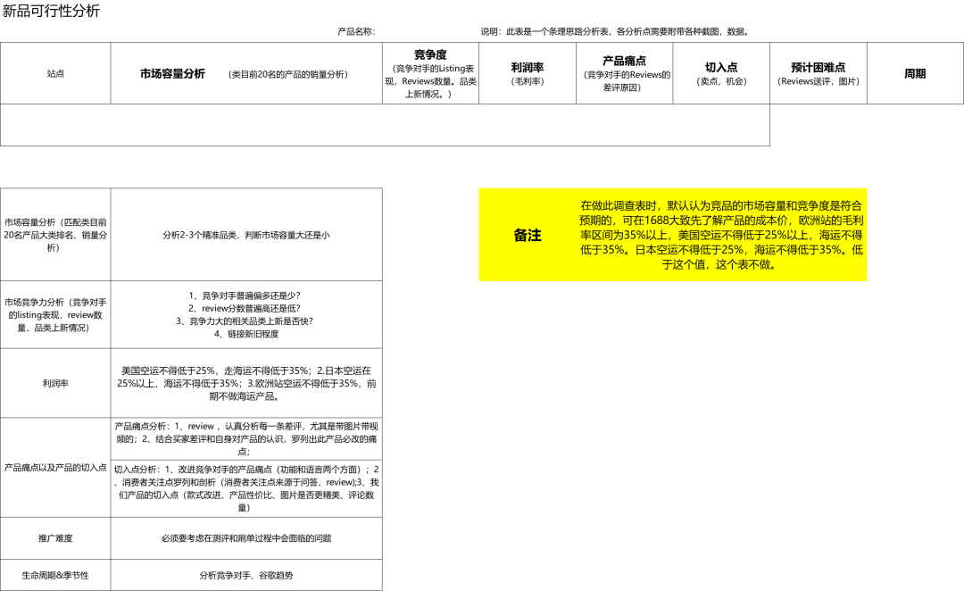Click the 说明 instruction line text
This screenshot has width=964, height=591.
[x=615, y=31]
